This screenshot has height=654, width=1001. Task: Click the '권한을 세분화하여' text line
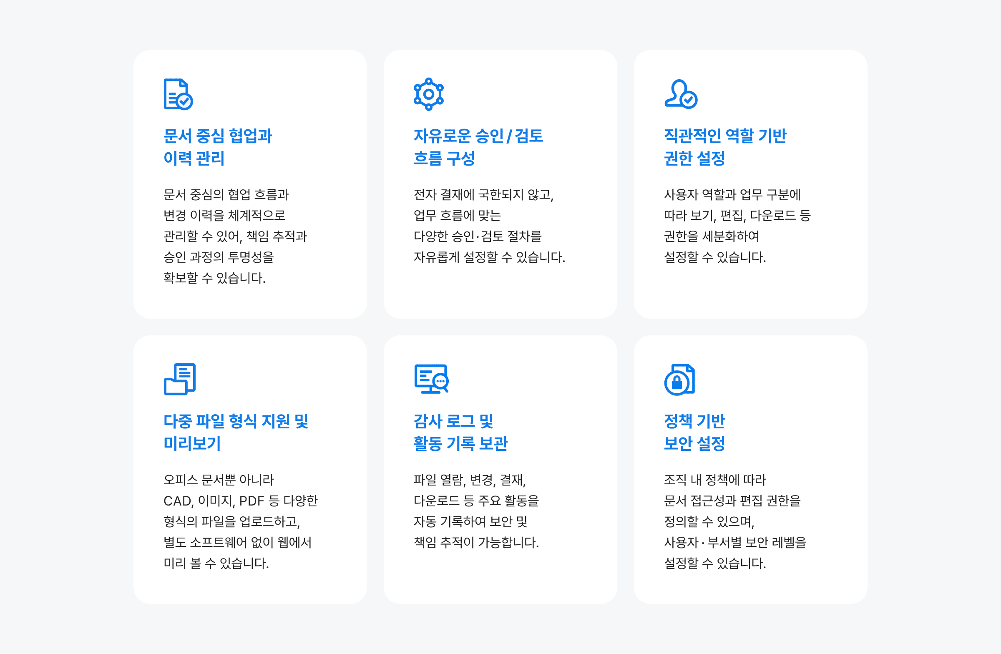point(711,236)
